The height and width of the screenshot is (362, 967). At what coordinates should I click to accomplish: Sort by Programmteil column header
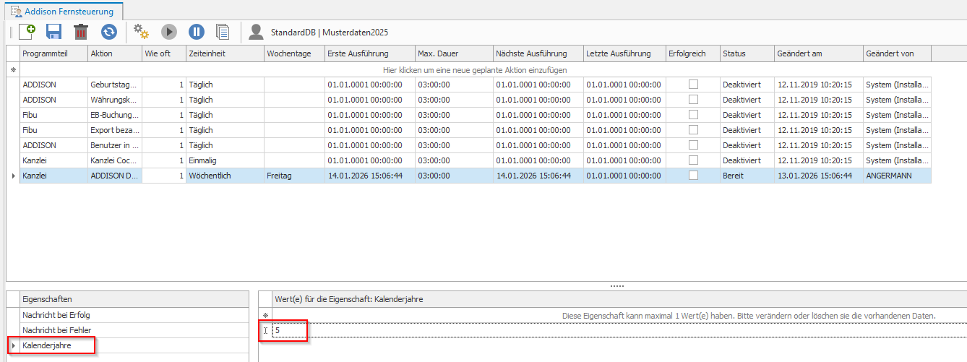[53, 53]
